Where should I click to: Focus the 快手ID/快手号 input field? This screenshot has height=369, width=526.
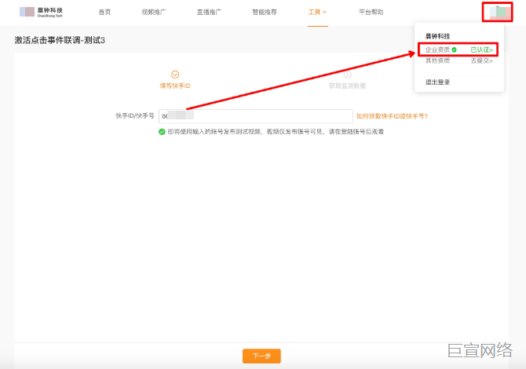[255, 116]
